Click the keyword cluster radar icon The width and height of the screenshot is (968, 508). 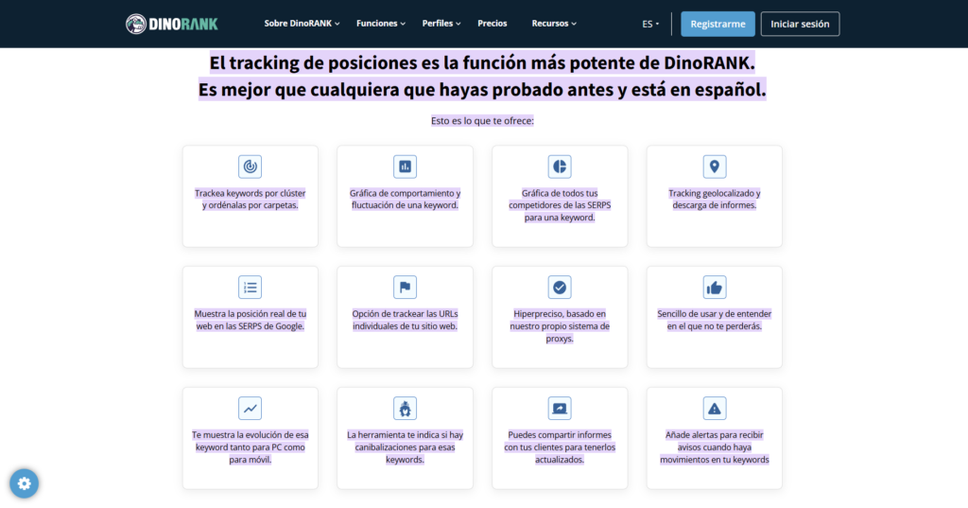[250, 166]
